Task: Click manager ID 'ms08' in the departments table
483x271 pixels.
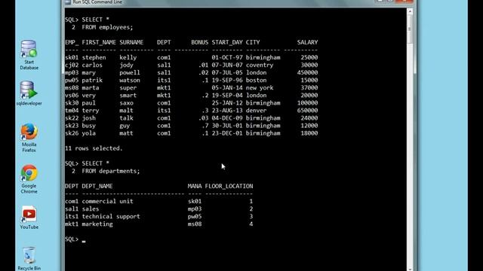Action: [195, 224]
